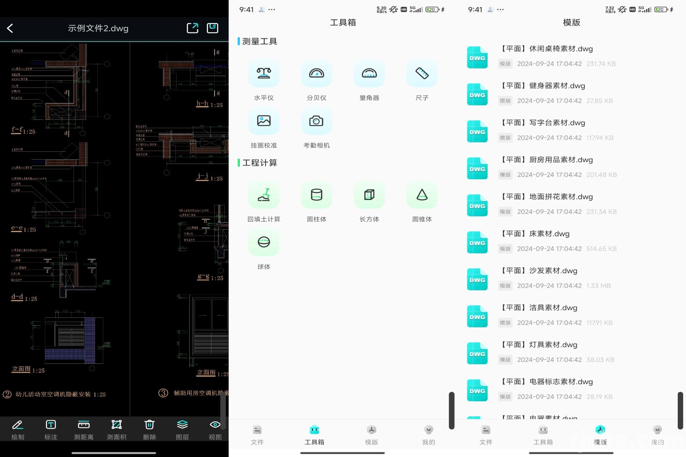Select the 绘制 draw tool
Image resolution: width=686 pixels, height=457 pixels.
click(18, 430)
